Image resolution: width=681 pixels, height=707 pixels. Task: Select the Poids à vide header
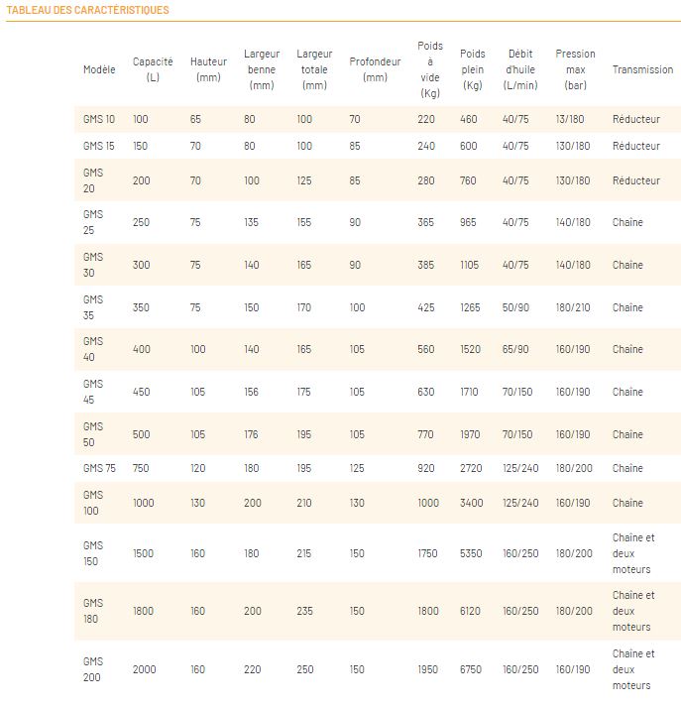pos(430,69)
